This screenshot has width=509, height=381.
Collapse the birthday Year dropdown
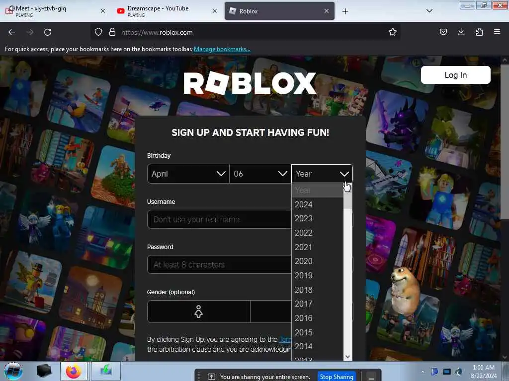(322, 174)
